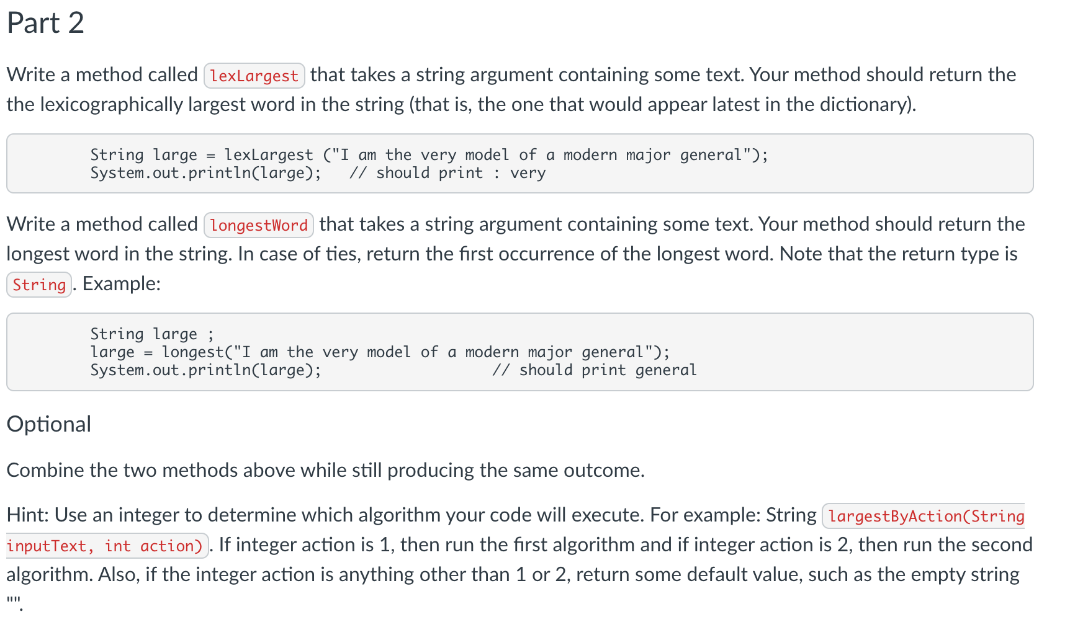Image resolution: width=1070 pixels, height=635 pixels.
Task: Click the "Optional" heading
Action: [49, 424]
